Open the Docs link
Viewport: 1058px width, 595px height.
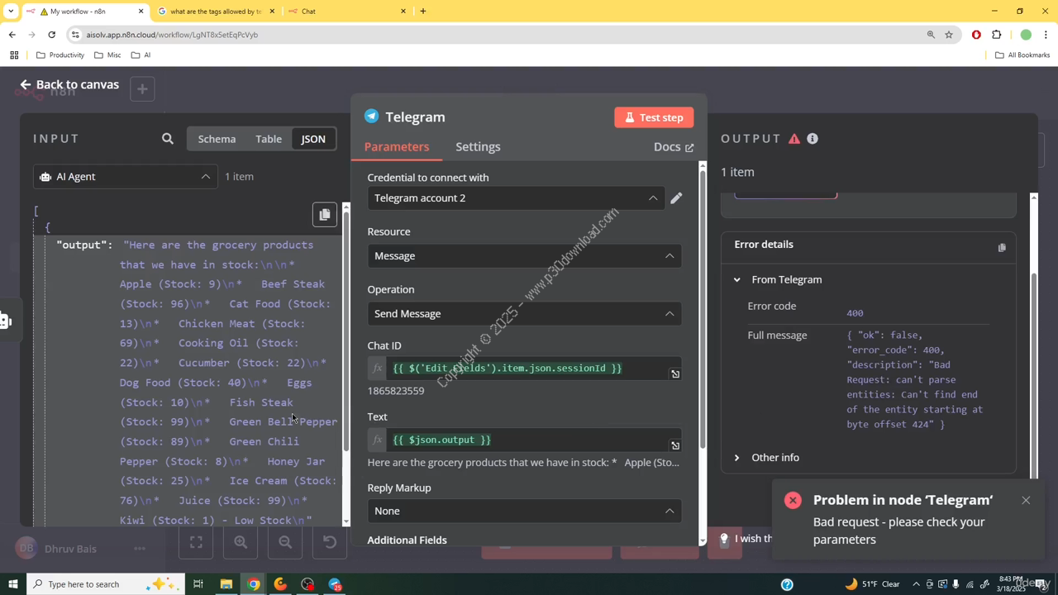click(674, 147)
